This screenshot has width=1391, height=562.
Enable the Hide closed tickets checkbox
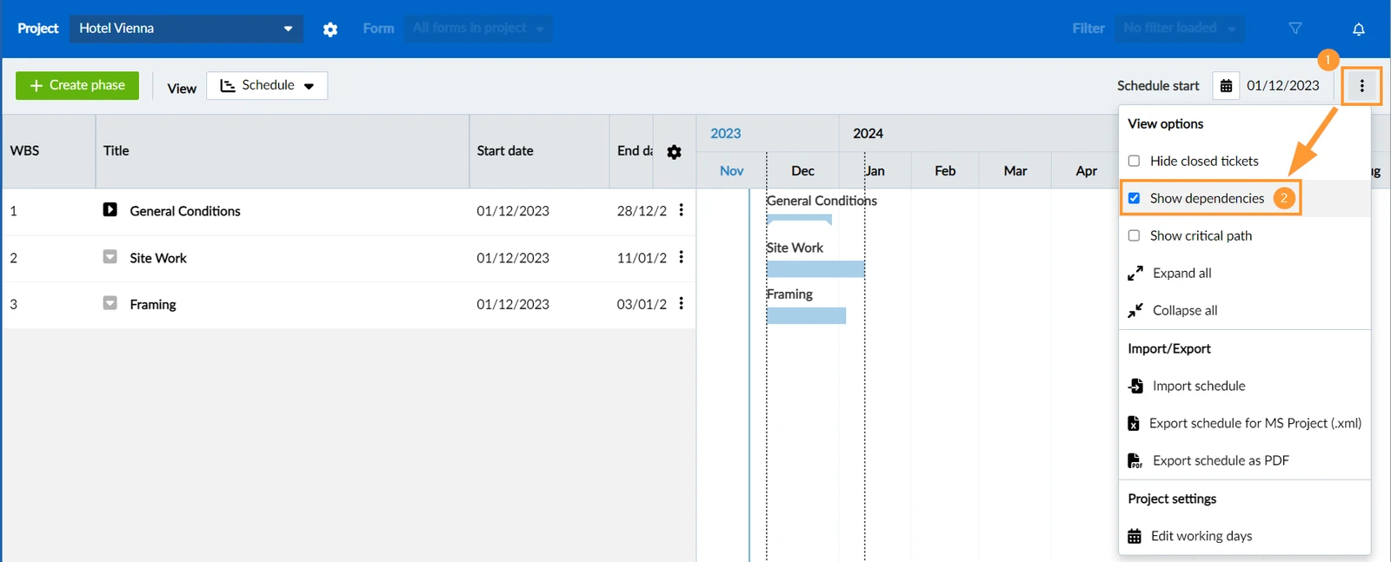1134,161
